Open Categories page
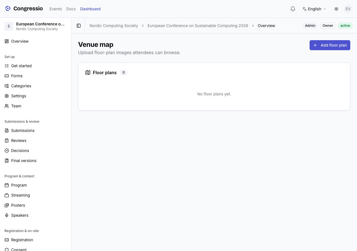This screenshot has width=357, height=251. pos(36,86)
